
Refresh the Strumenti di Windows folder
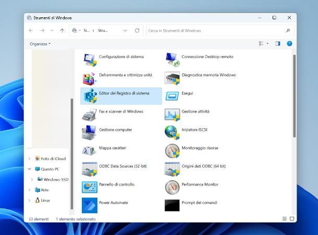coord(137,30)
